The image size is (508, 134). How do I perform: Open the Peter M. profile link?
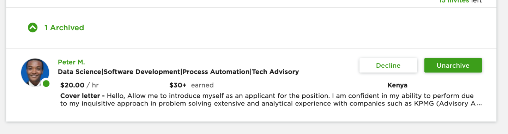[71, 62]
